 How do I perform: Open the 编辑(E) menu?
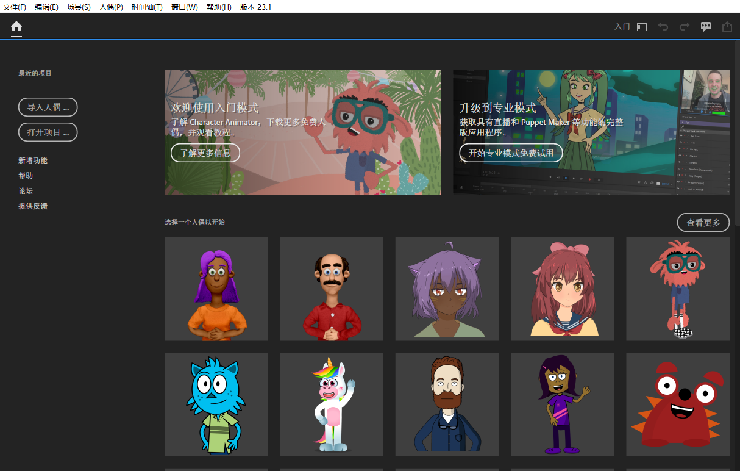pos(46,7)
